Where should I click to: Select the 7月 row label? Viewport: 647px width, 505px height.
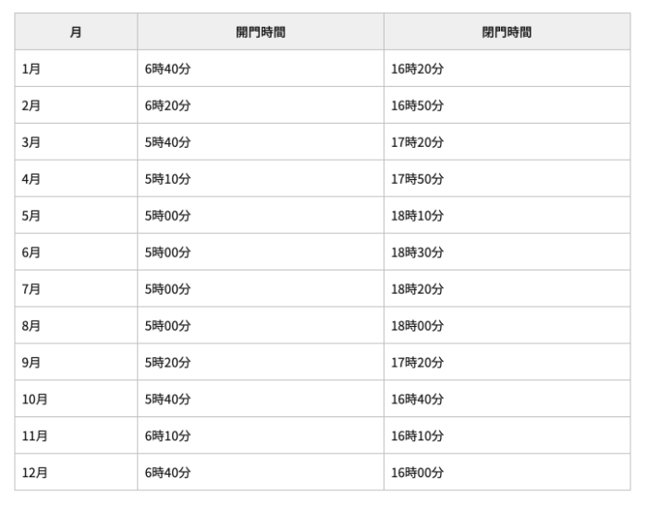pyautogui.click(x=31, y=289)
